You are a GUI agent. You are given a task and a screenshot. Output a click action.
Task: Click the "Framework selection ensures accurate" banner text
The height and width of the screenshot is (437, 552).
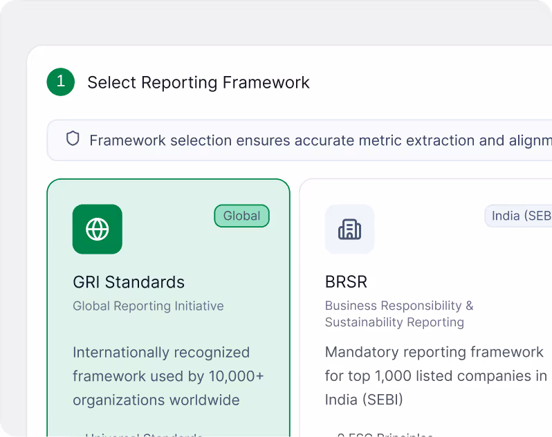(x=321, y=140)
